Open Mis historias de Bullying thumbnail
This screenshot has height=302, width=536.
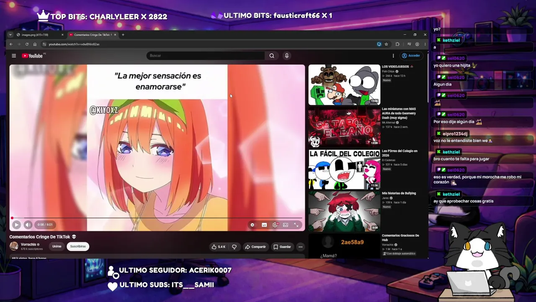point(344,211)
